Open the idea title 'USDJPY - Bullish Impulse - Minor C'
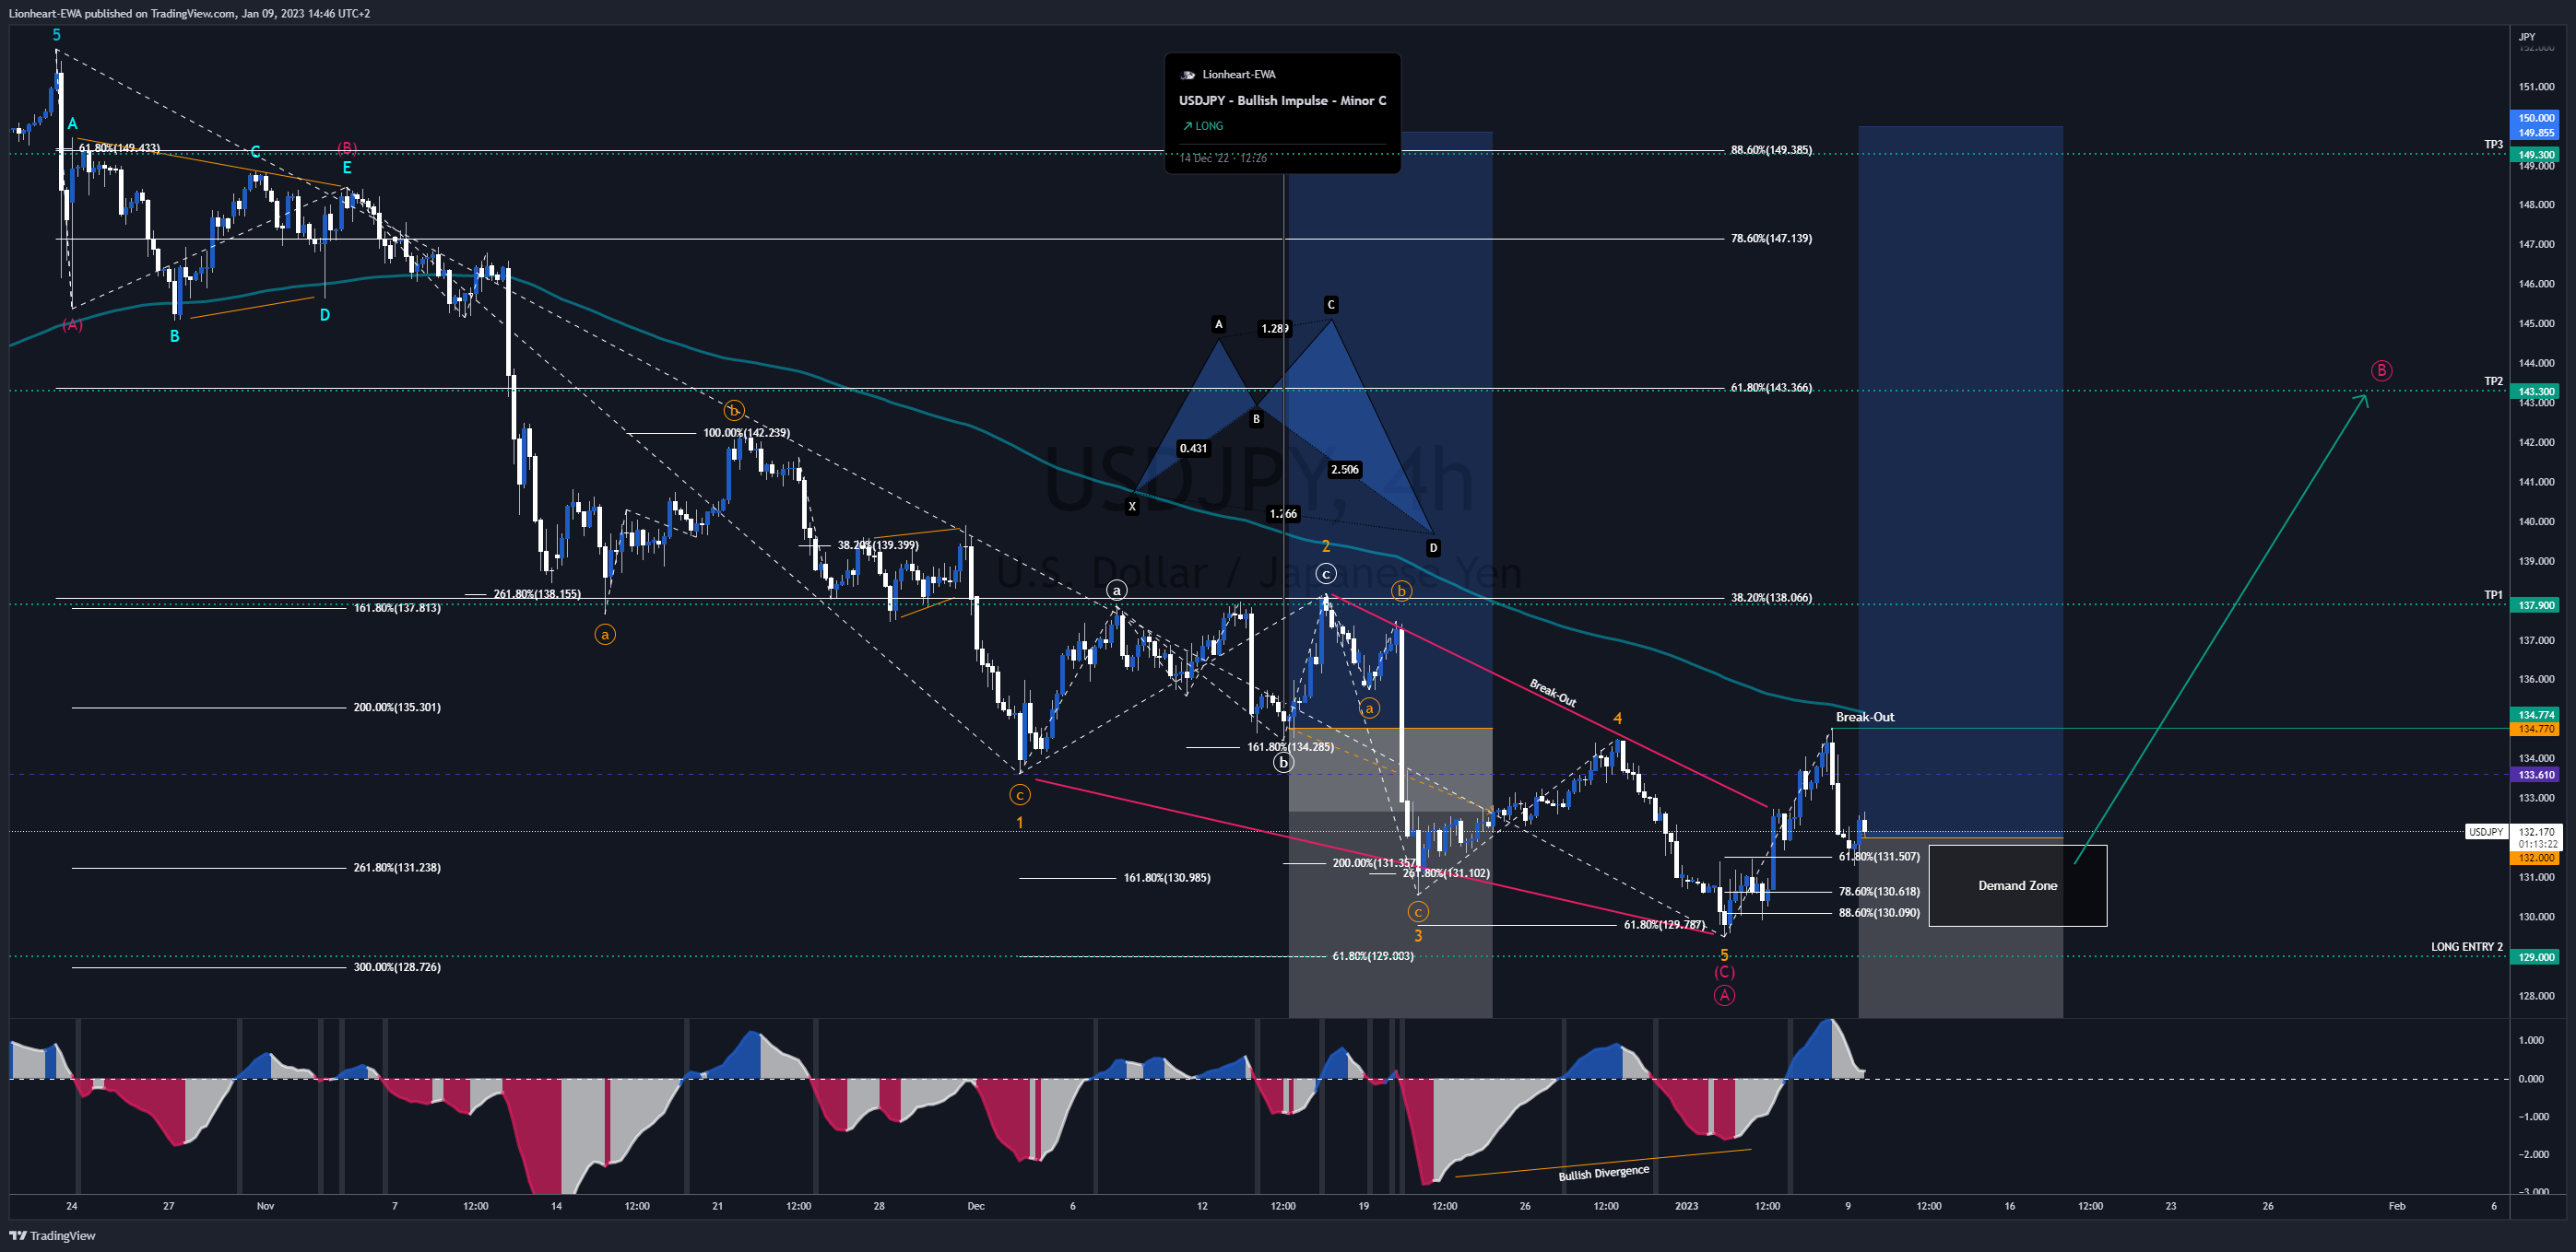Image resolution: width=2576 pixels, height=1252 pixels. coord(1282,99)
